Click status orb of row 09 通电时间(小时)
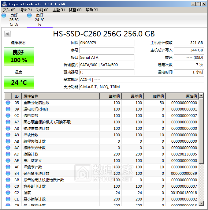 (x=8, y=109)
